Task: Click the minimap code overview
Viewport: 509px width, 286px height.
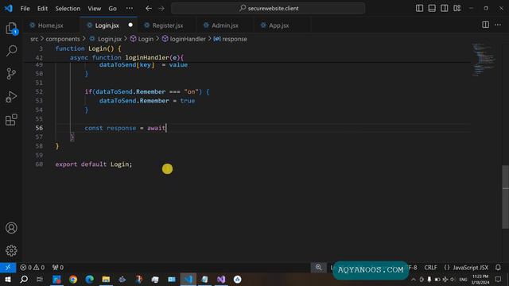Action: (484, 60)
